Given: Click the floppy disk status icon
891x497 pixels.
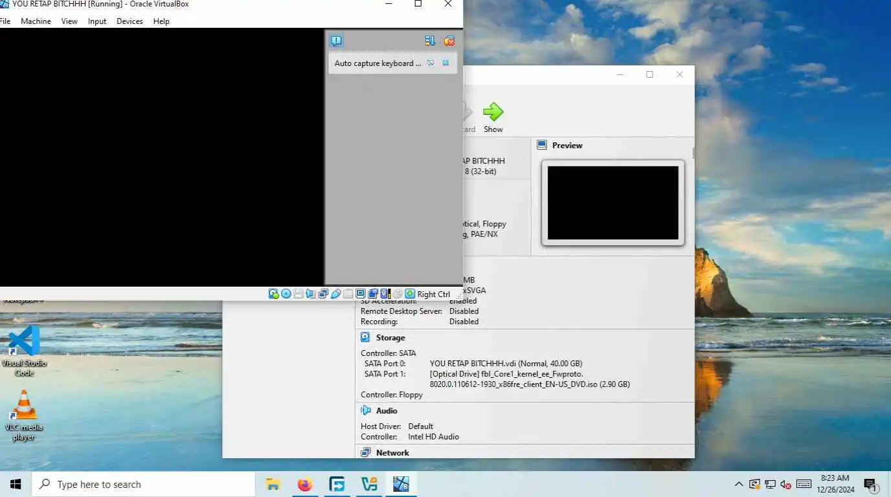Looking at the screenshot, I should pyautogui.click(x=299, y=294).
